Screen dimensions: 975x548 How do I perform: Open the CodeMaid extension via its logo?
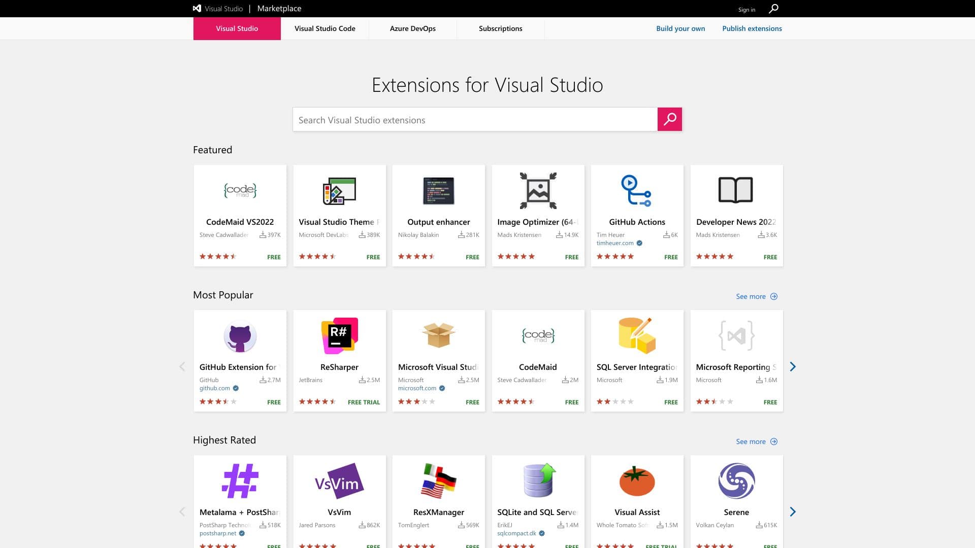[x=538, y=336]
